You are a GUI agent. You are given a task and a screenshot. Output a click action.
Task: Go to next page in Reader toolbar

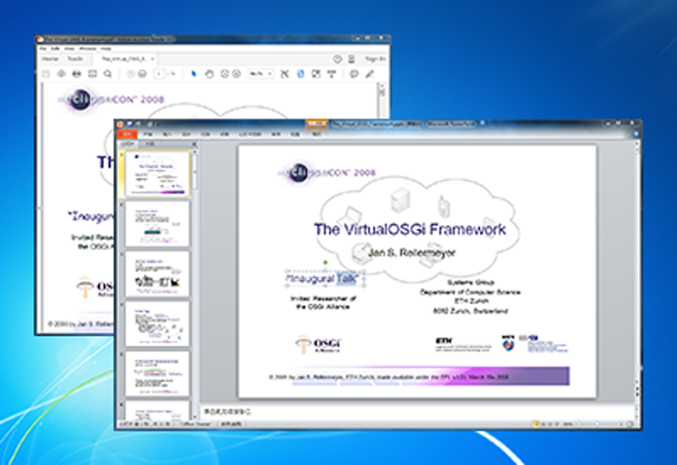[x=142, y=74]
